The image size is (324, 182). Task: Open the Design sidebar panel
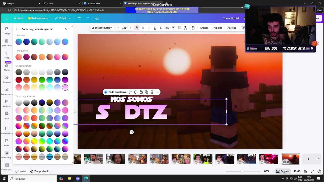(x=7, y=31)
